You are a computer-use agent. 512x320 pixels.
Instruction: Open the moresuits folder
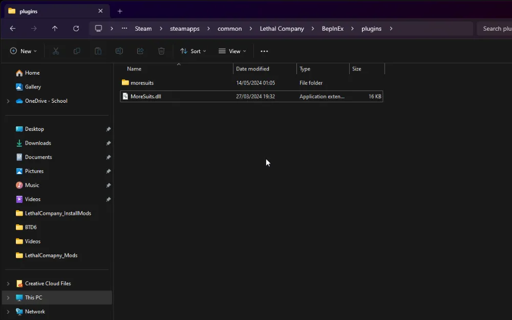click(x=142, y=82)
